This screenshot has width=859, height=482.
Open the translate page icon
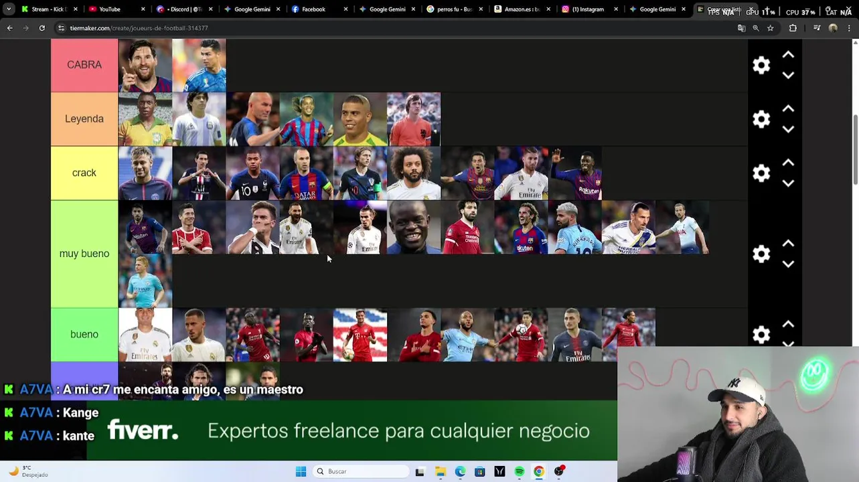point(741,28)
